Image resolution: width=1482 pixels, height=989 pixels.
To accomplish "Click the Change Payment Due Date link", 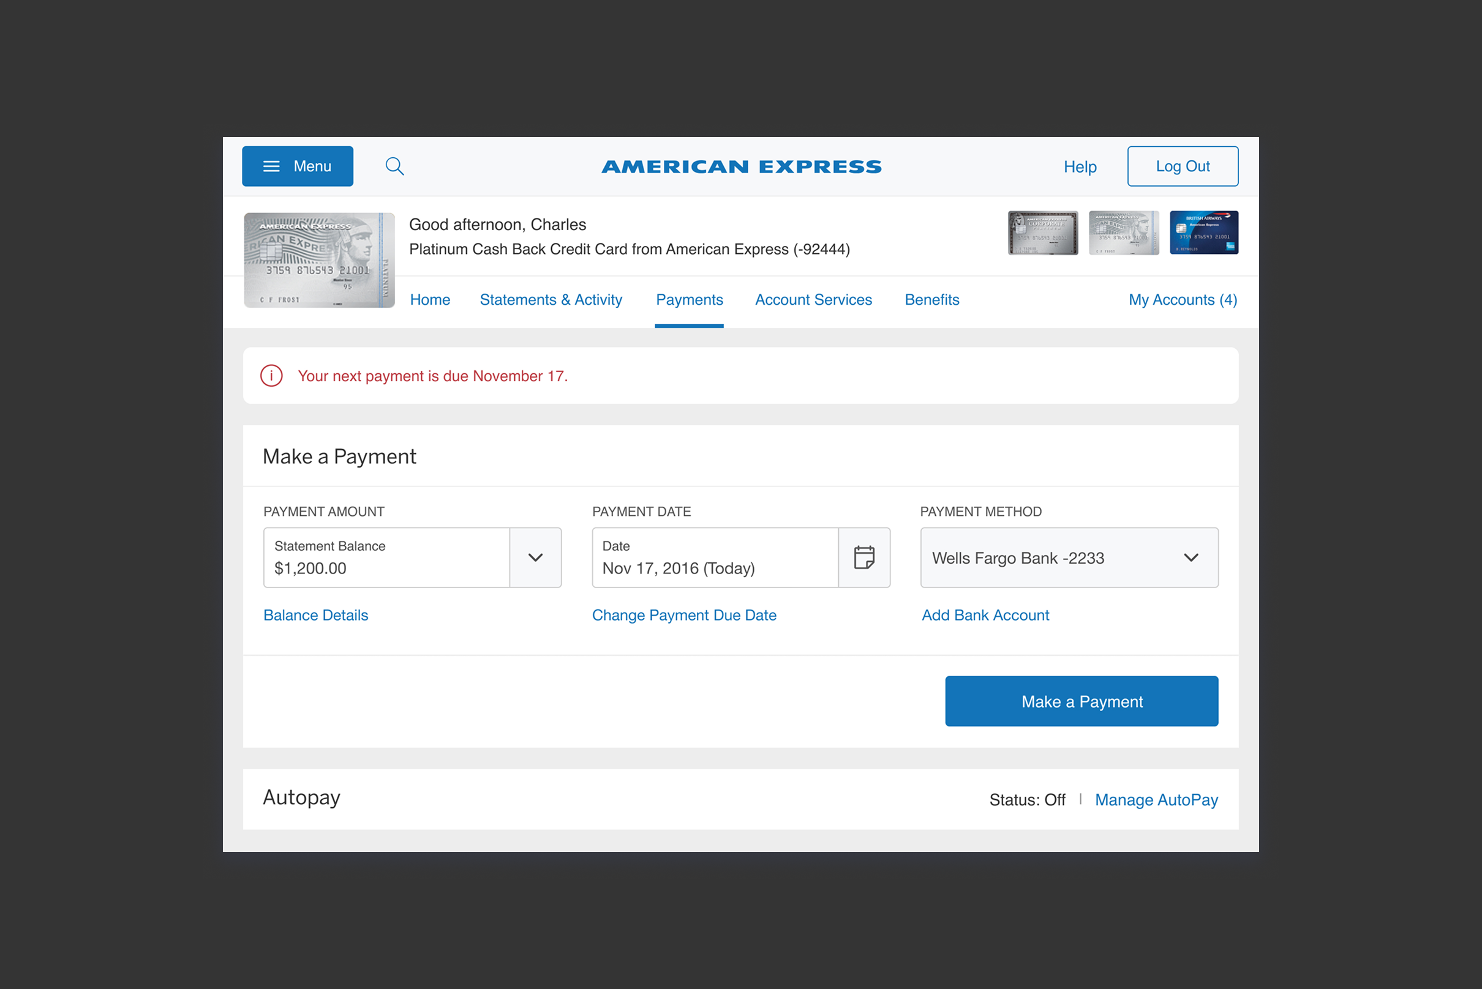I will pyautogui.click(x=683, y=615).
